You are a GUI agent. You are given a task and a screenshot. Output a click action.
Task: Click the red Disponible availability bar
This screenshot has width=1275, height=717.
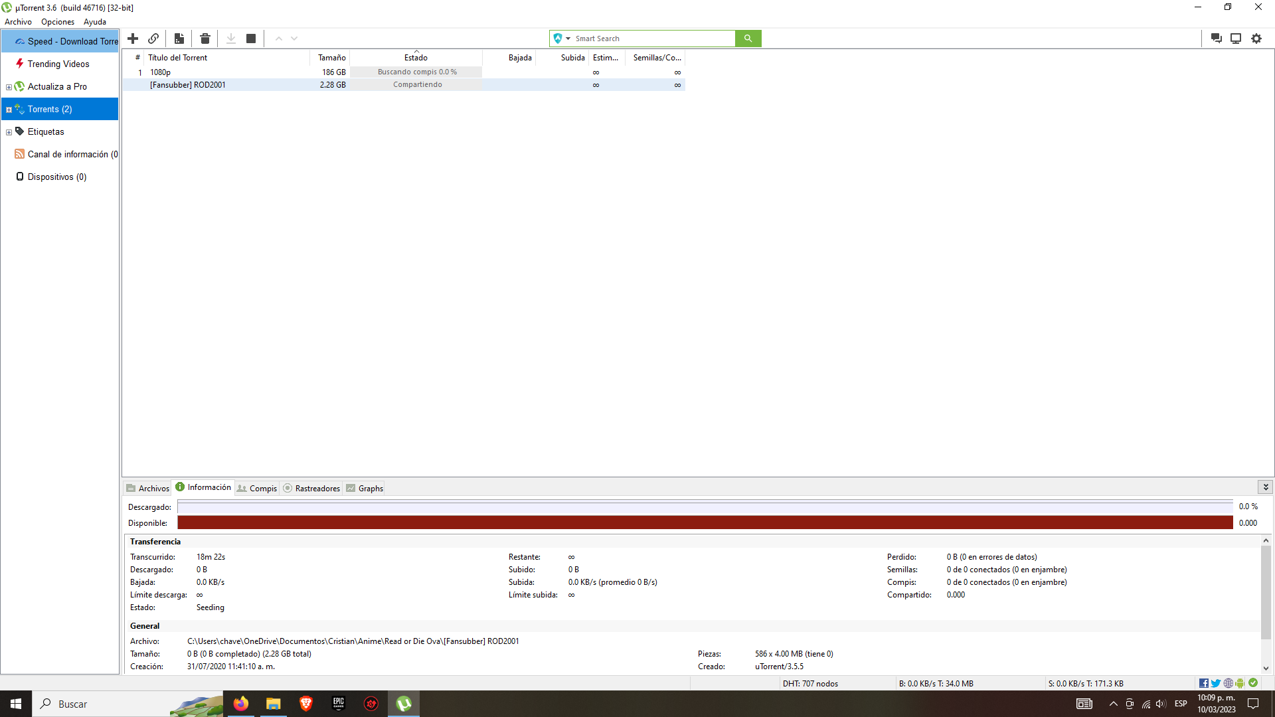click(705, 522)
